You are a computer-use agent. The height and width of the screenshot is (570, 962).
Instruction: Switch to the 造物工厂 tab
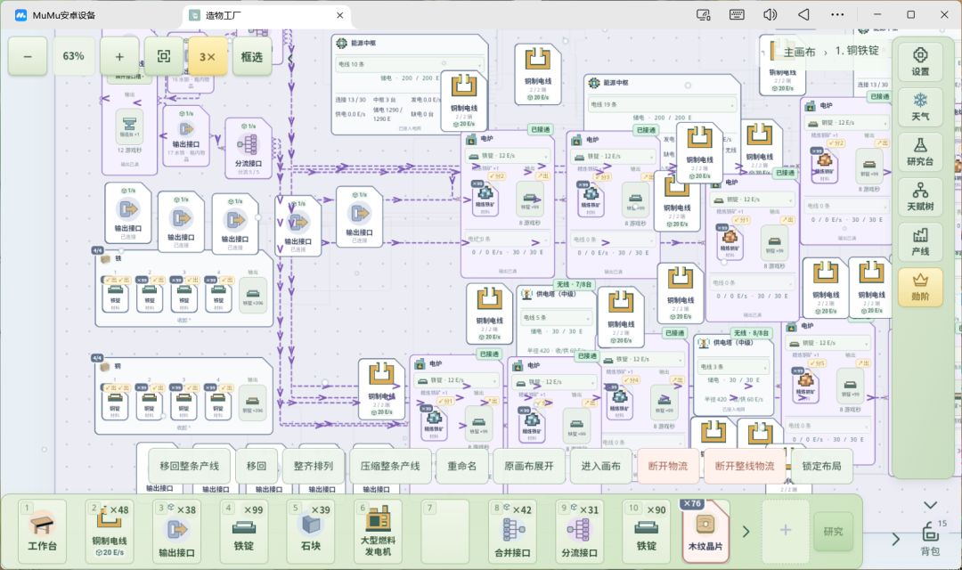click(266, 15)
